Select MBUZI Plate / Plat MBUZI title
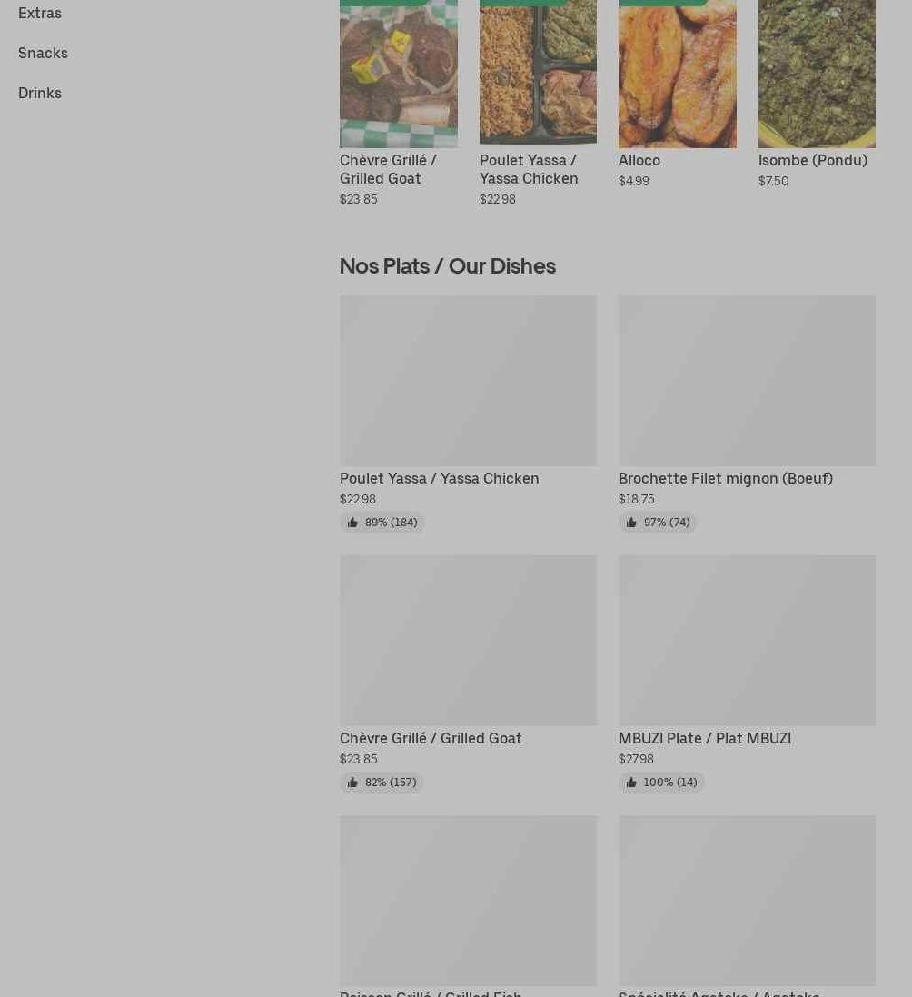The height and width of the screenshot is (997, 912). pos(705,739)
